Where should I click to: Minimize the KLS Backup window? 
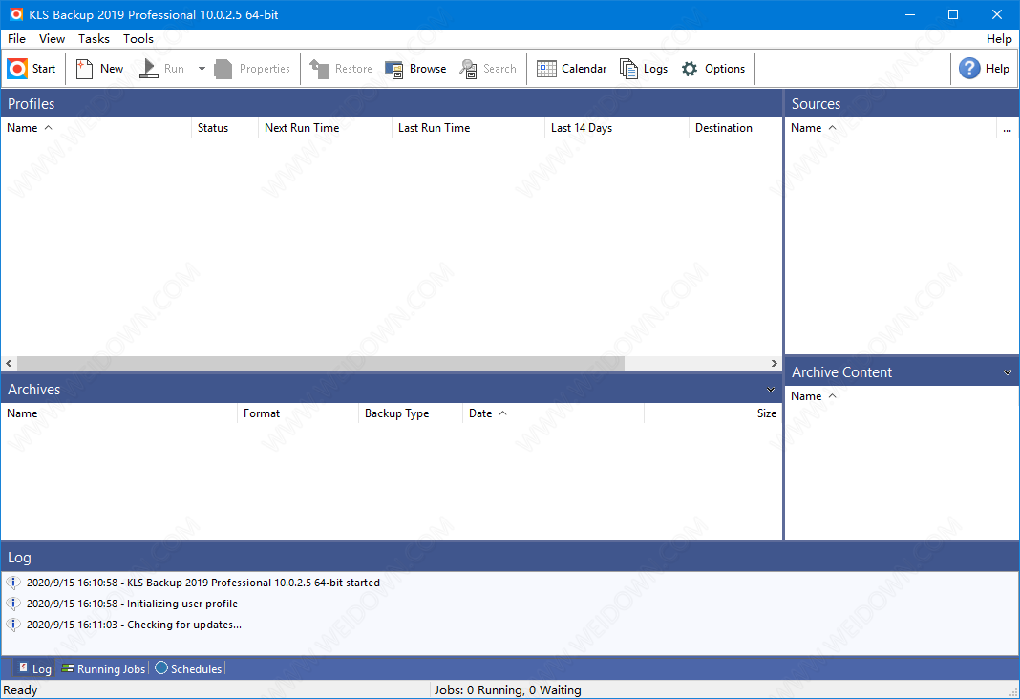[x=910, y=14]
